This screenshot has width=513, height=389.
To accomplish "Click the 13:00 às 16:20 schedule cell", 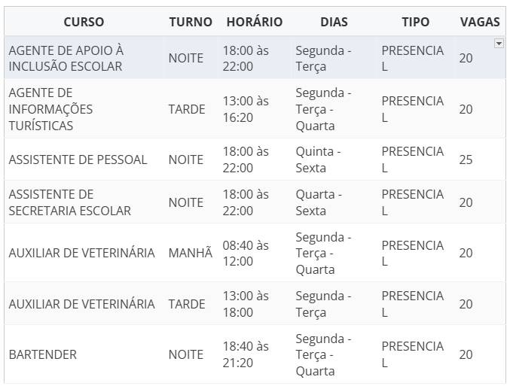I will [x=246, y=109].
